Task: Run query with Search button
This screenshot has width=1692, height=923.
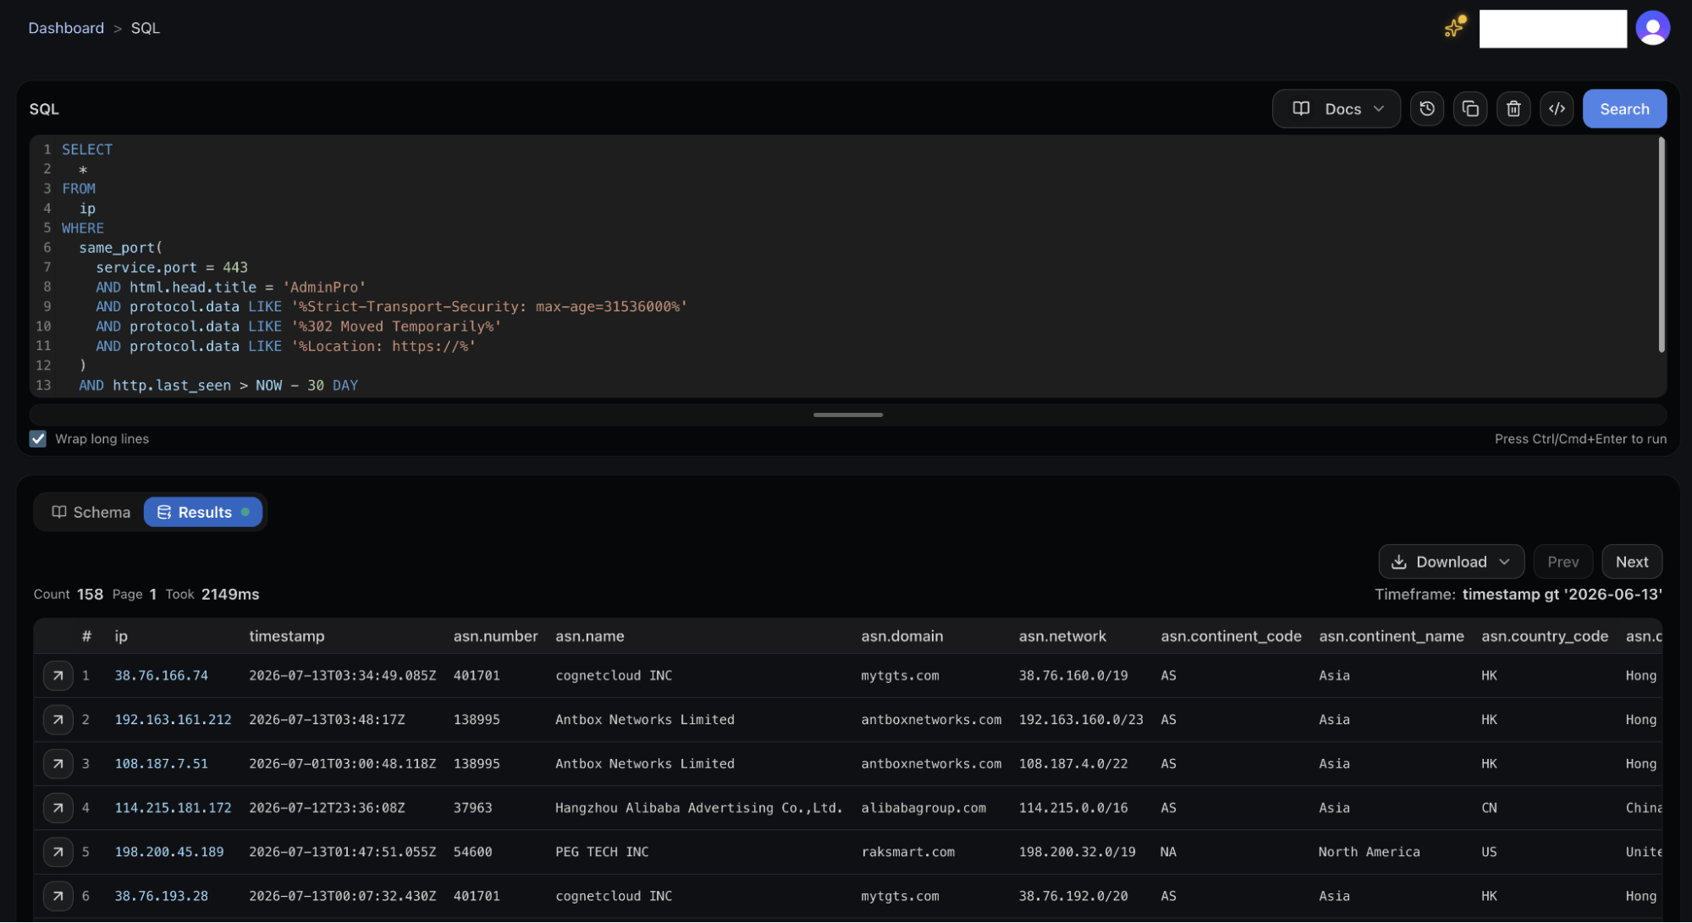Action: pos(1624,109)
